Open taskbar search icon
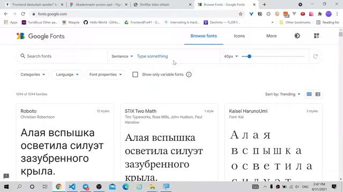This screenshot has width=343, height=192. pyautogui.click(x=19, y=187)
